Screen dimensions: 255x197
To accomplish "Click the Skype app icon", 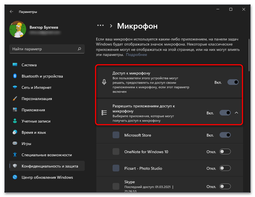I will (116, 186).
